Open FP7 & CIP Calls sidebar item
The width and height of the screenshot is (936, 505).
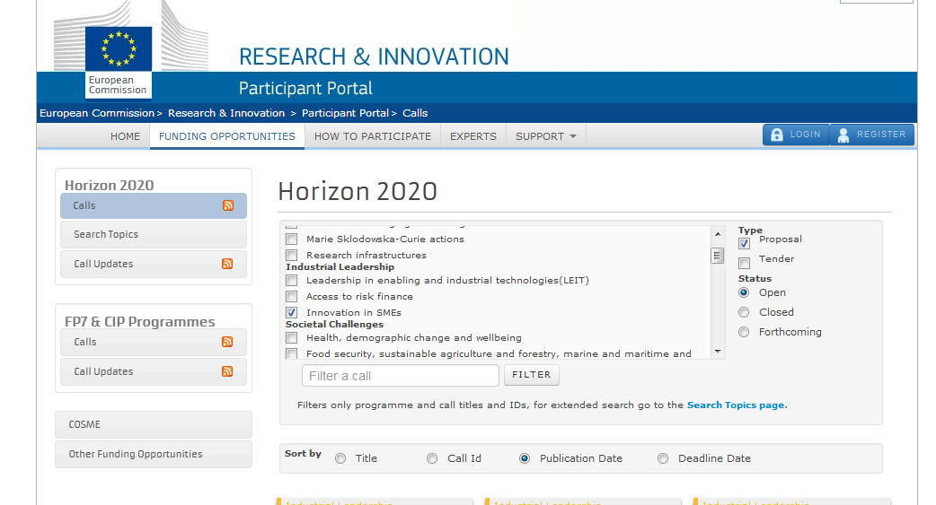(x=154, y=343)
